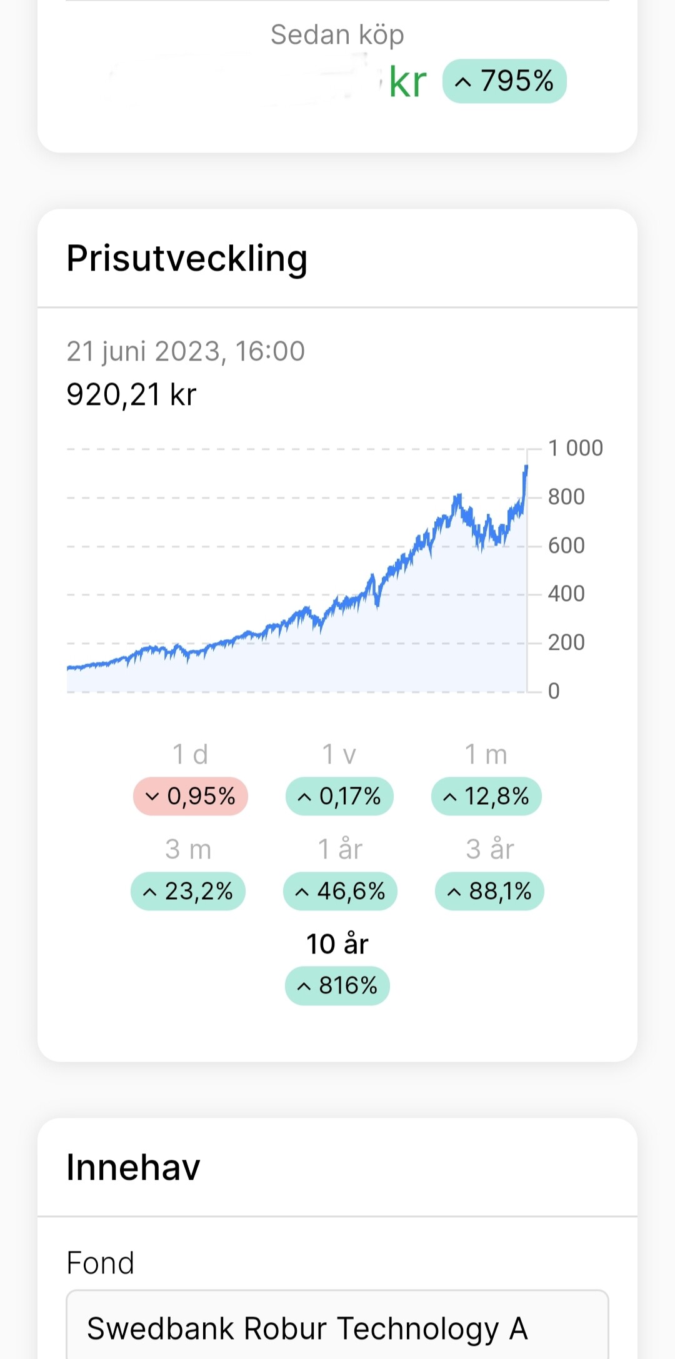Open the Swedbank Robur Technology A fund field

(x=337, y=1328)
